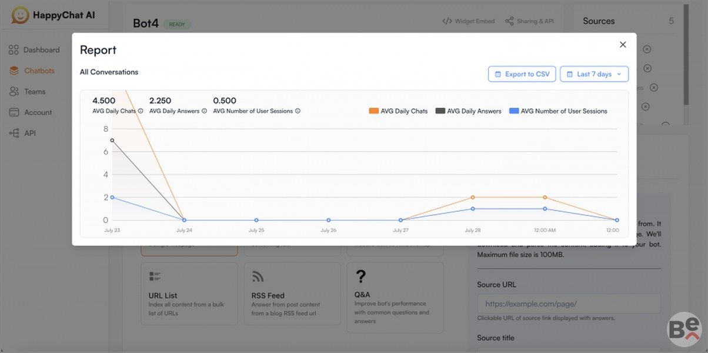Open the API sidebar item
The width and height of the screenshot is (708, 353).
pyautogui.click(x=30, y=134)
